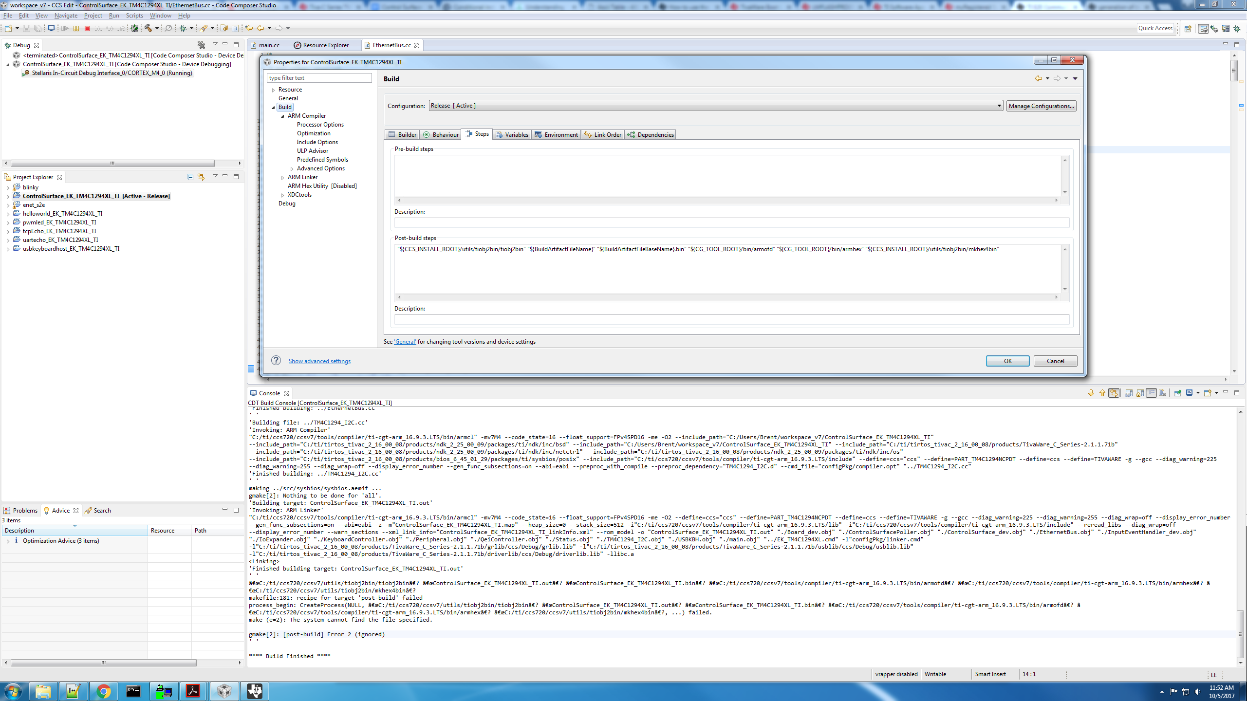
Task: Click Remove All Terminated Launches icon
Action: point(201,45)
